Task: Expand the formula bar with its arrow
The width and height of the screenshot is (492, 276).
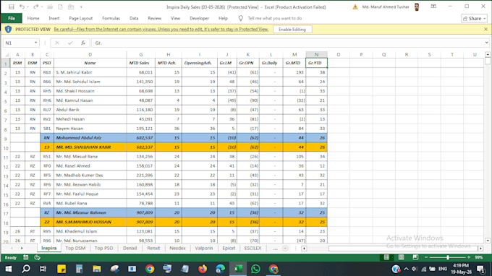Action: point(486,43)
